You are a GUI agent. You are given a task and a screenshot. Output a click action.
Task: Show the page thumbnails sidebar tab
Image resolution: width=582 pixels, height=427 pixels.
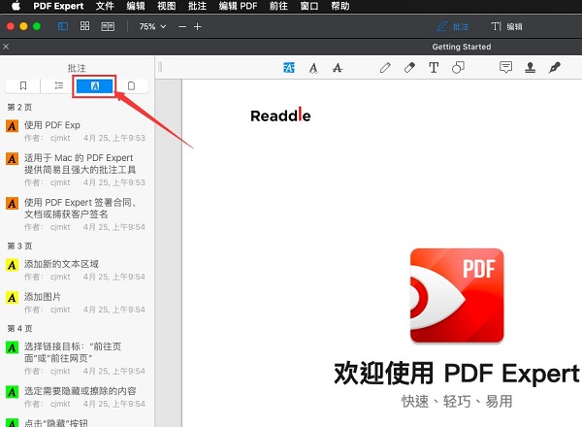pyautogui.click(x=131, y=85)
